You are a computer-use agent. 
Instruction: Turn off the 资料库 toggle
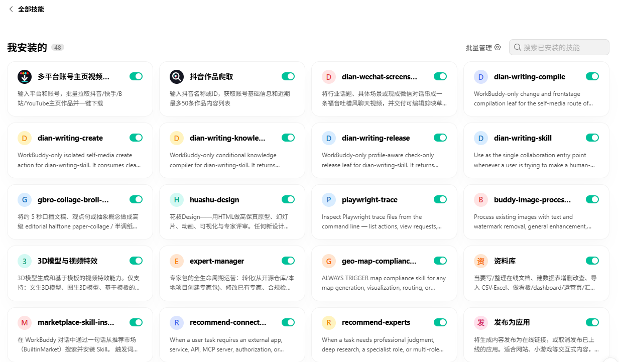(592, 261)
